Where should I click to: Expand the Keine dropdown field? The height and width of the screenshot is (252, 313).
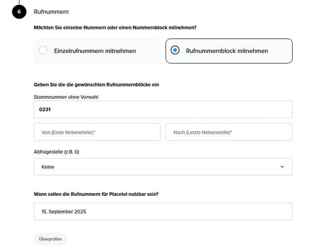coord(163,167)
